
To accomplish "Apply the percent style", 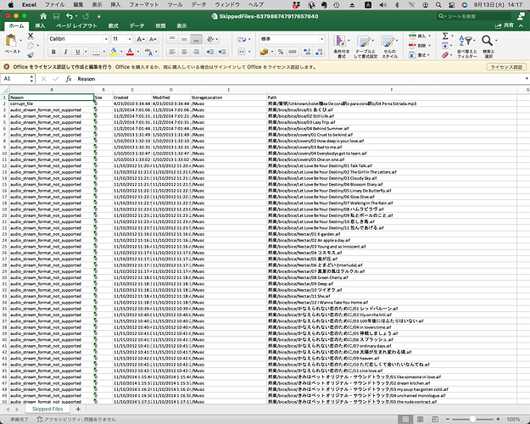I will coord(281,52).
